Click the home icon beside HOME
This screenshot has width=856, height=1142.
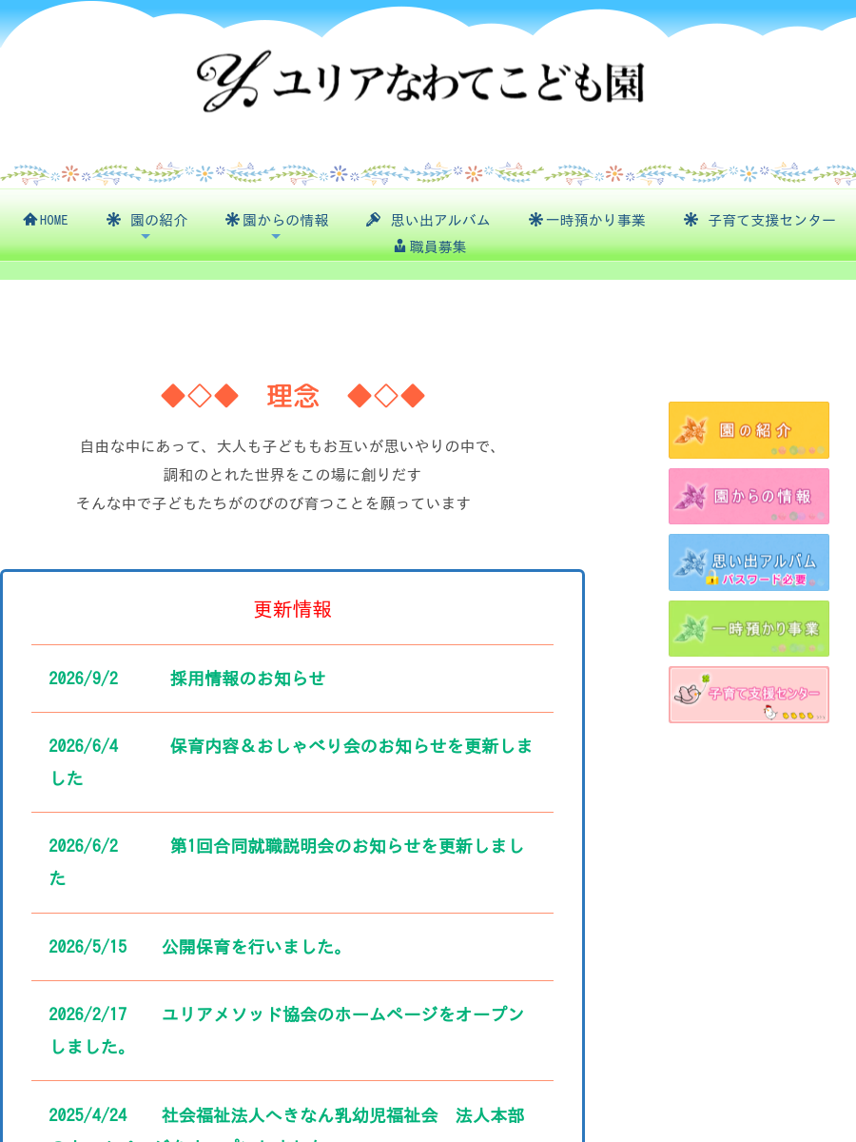pos(30,220)
